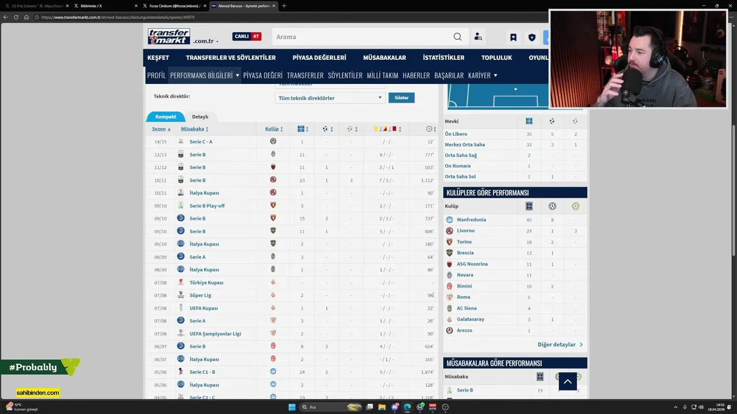
Task: Open TRANSFERLER VE SÖYLENTİLER menu
Action: tap(231, 57)
